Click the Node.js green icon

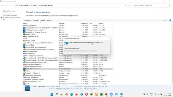click(x=24, y=71)
